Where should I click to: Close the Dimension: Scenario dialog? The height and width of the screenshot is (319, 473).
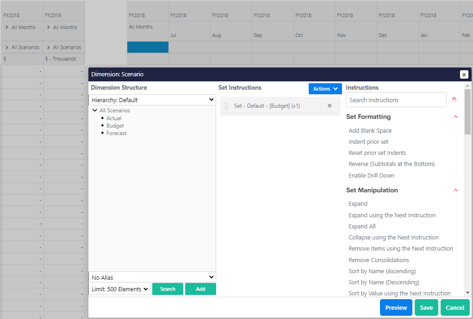click(464, 74)
